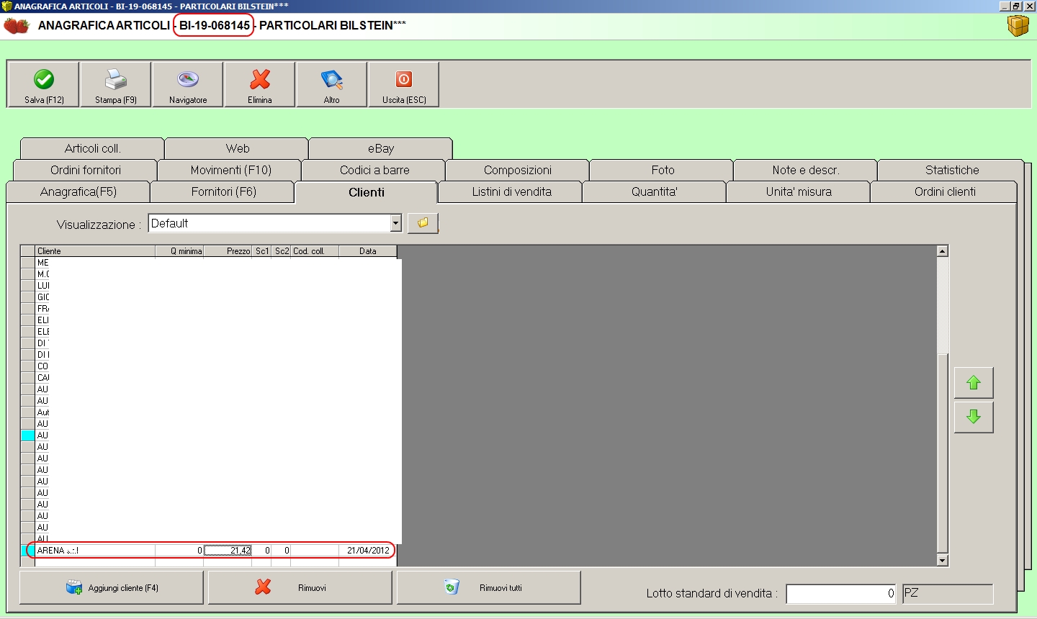Click the client list vertical scrollbar thumb

coord(942,452)
